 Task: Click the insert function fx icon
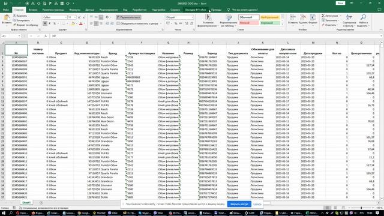point(46,36)
